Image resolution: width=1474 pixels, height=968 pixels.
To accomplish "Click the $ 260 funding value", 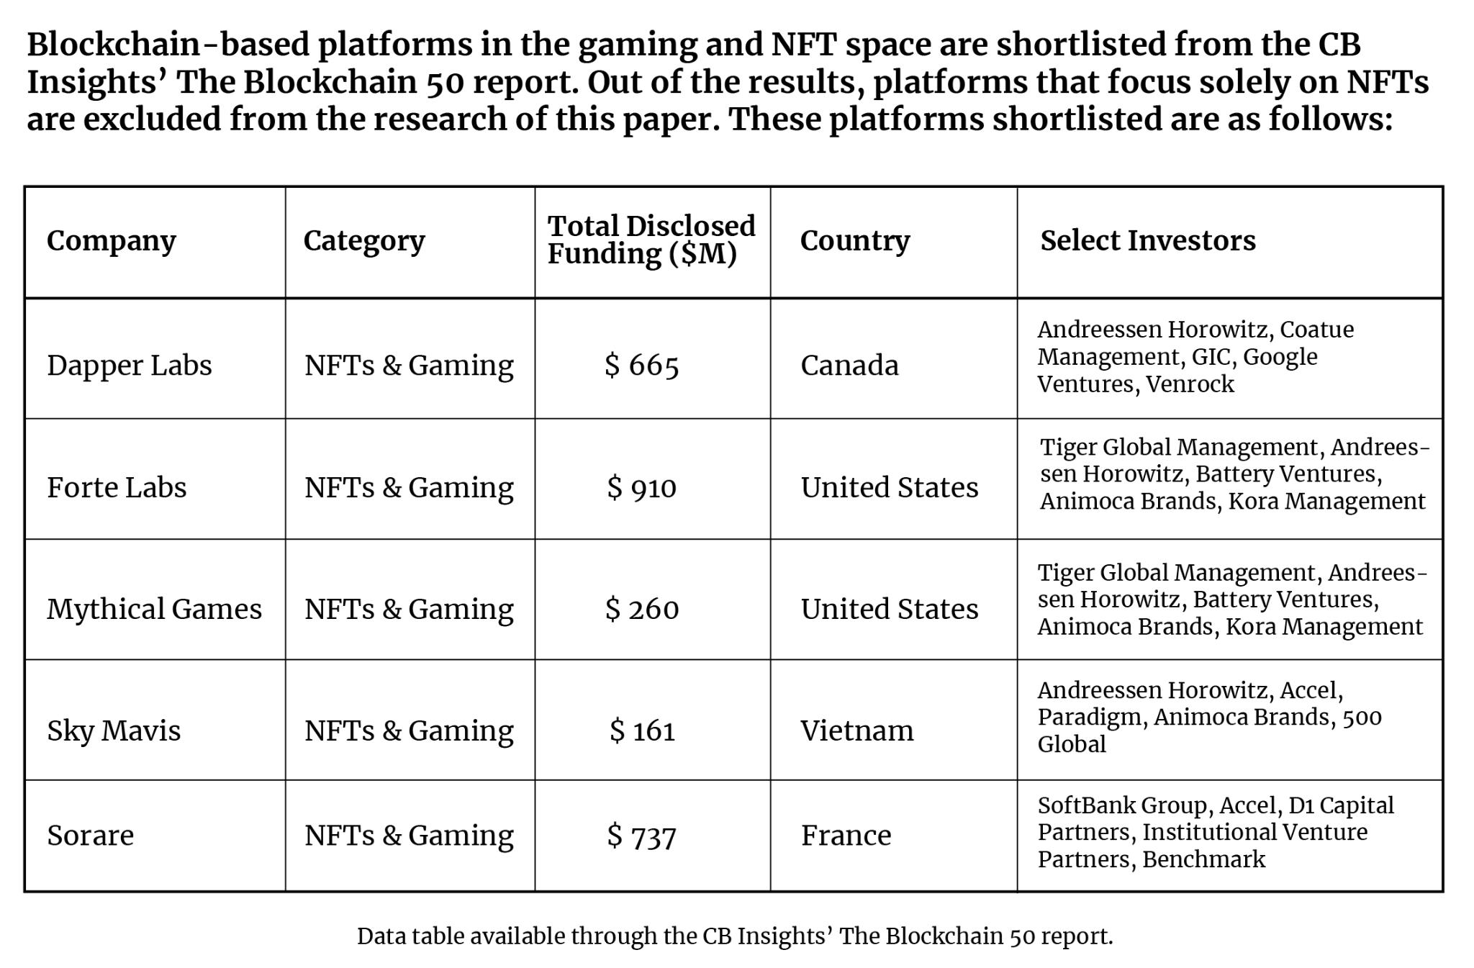I will 642,610.
